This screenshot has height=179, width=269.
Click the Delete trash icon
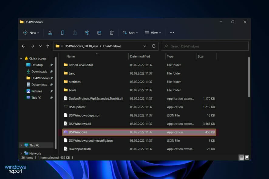[x=111, y=33]
